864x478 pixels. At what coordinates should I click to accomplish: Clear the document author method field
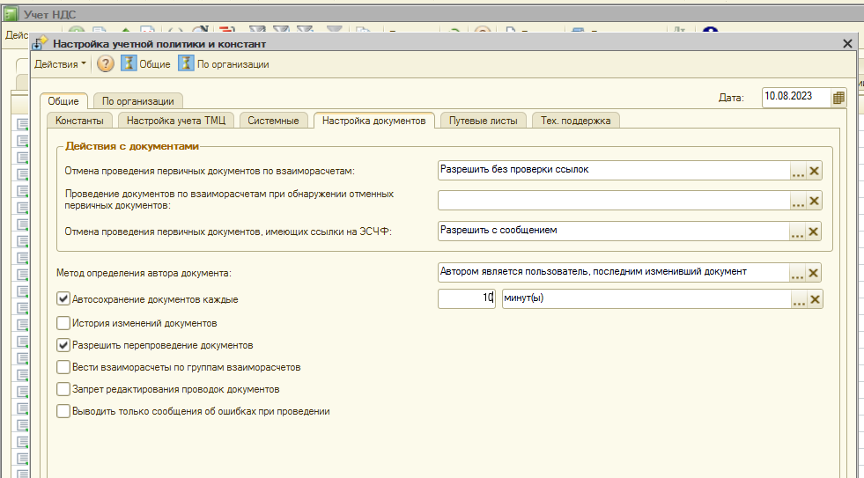813,273
